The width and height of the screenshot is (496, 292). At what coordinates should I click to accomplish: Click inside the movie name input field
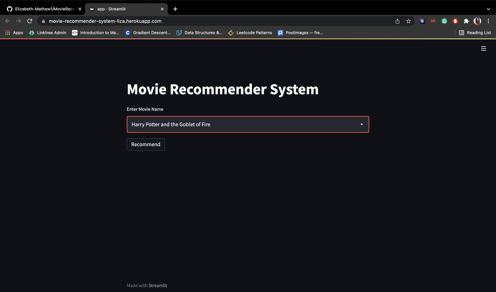(x=232, y=124)
